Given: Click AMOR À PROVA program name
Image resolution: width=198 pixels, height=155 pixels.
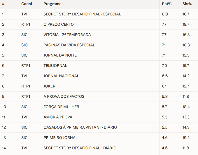Looking at the screenshot, I should coord(58,117).
